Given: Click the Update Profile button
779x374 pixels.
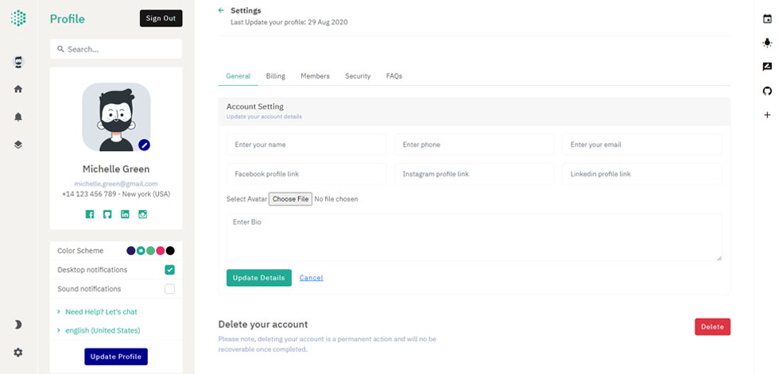Looking at the screenshot, I should tap(116, 357).
